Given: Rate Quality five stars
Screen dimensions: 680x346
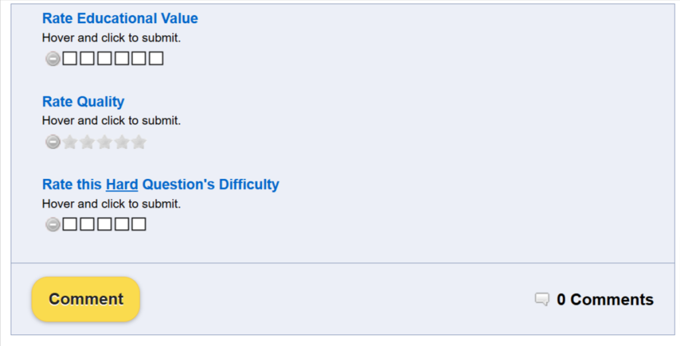Looking at the screenshot, I should 139,142.
